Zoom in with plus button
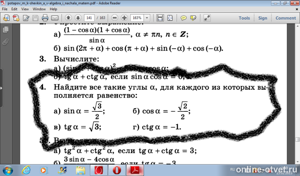Screen dimensions: 300x176 click(x=124, y=18)
